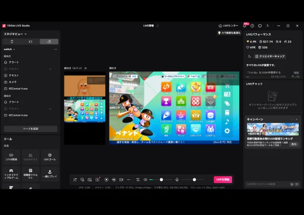Mute the speaker output icon

pos(145,180)
